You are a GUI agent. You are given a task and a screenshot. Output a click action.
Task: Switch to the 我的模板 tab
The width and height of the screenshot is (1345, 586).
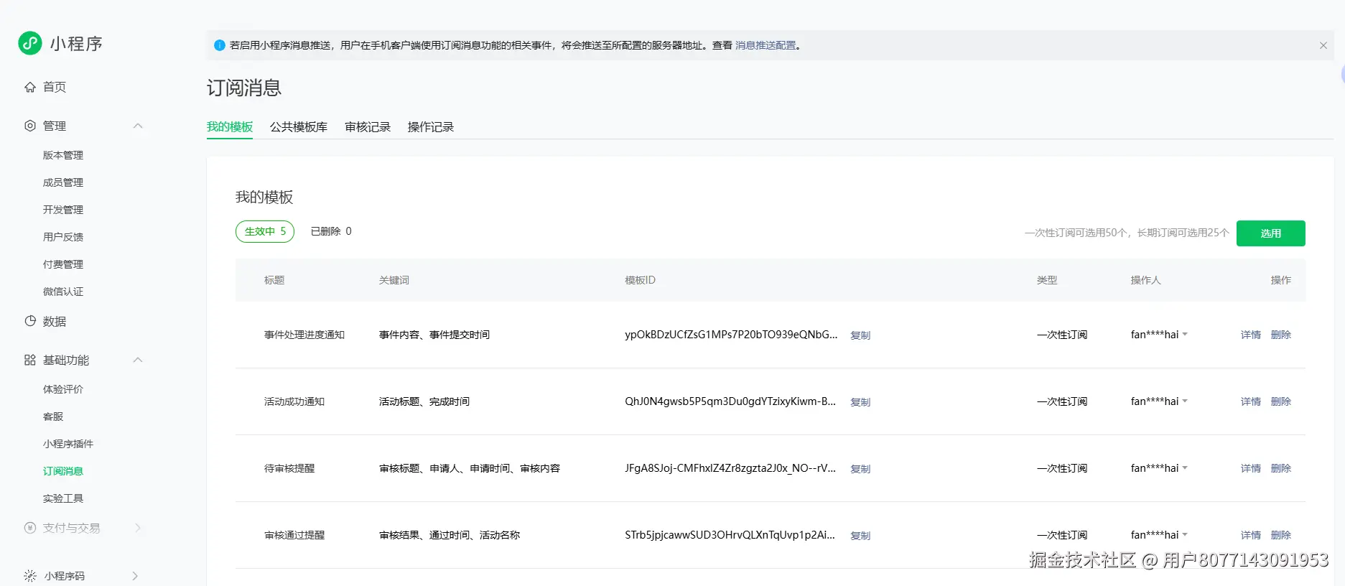coord(230,127)
